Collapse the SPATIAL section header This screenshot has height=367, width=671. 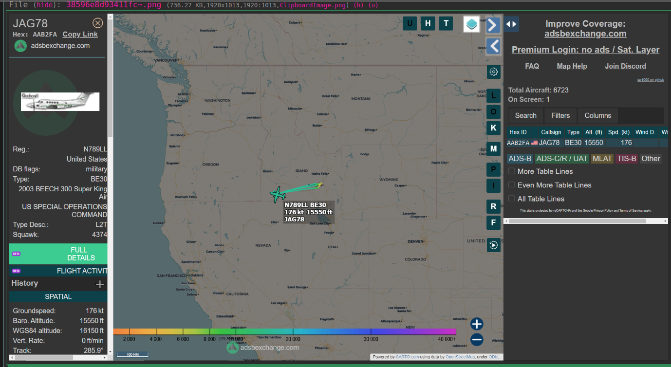[58, 296]
